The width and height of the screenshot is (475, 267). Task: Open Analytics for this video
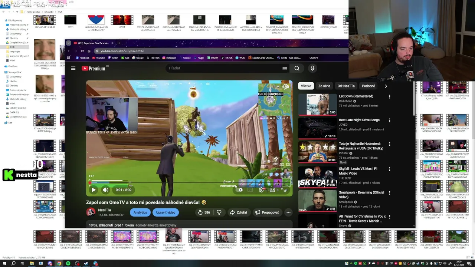(x=140, y=212)
